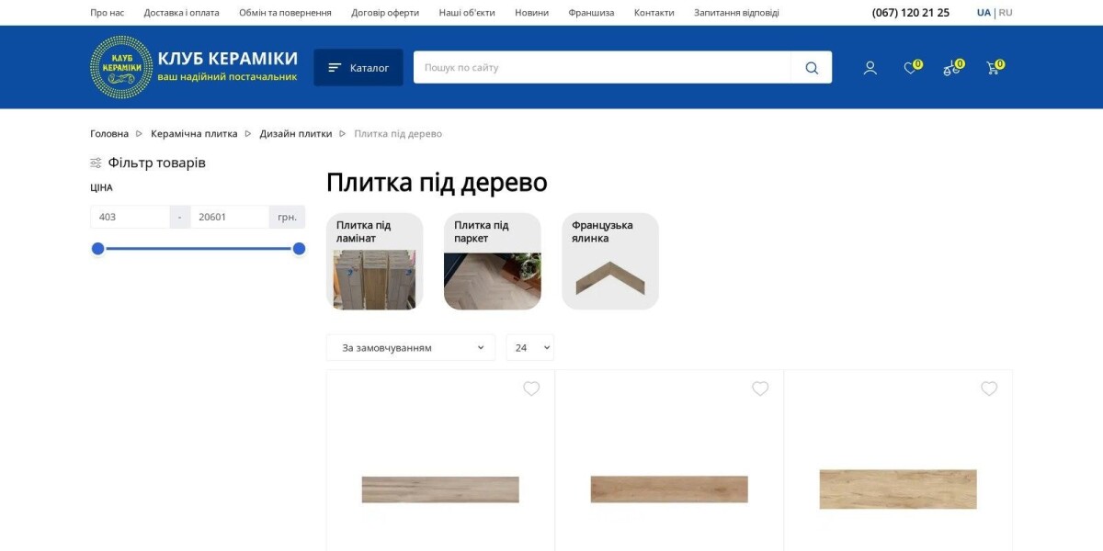Open the sorting dropdown За замовчуванням
This screenshot has width=1103, height=551.
point(411,347)
